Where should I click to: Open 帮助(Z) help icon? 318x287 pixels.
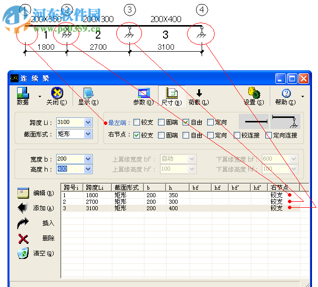click(x=285, y=96)
